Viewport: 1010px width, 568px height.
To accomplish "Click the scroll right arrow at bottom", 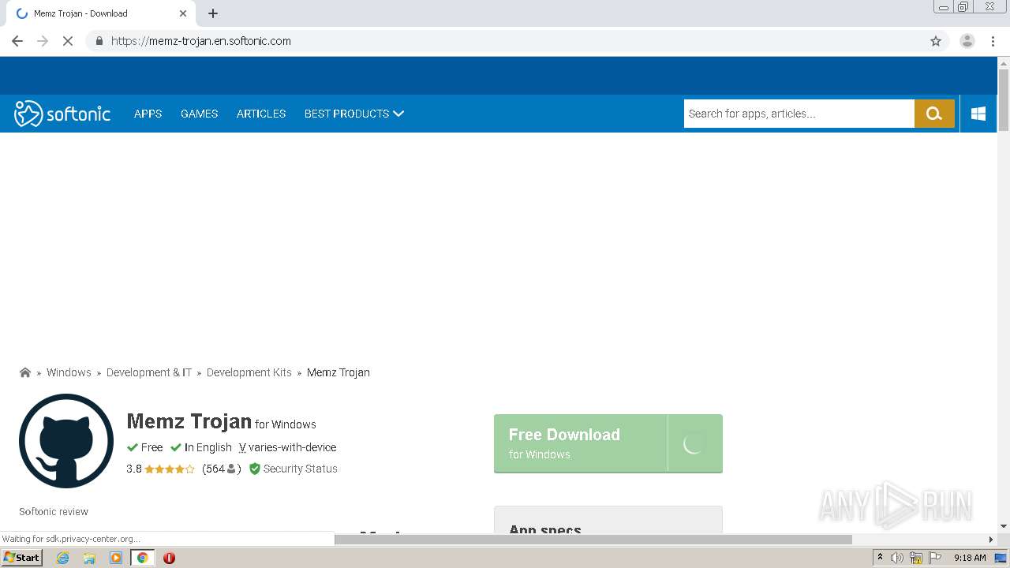I will coord(991,540).
